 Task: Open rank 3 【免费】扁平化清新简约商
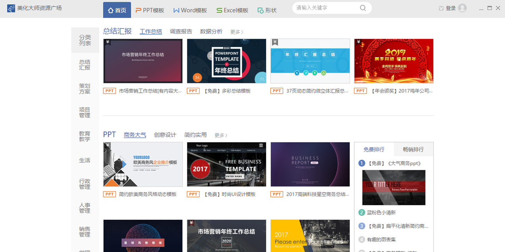[398, 226]
